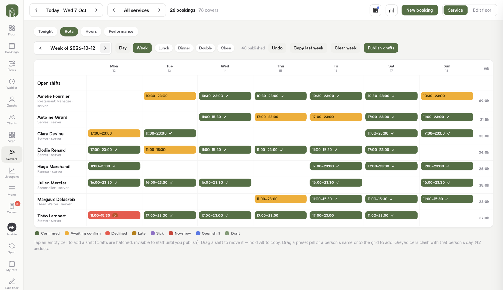Click the New booking button
Screen dimensions: 503x290
[420, 10]
